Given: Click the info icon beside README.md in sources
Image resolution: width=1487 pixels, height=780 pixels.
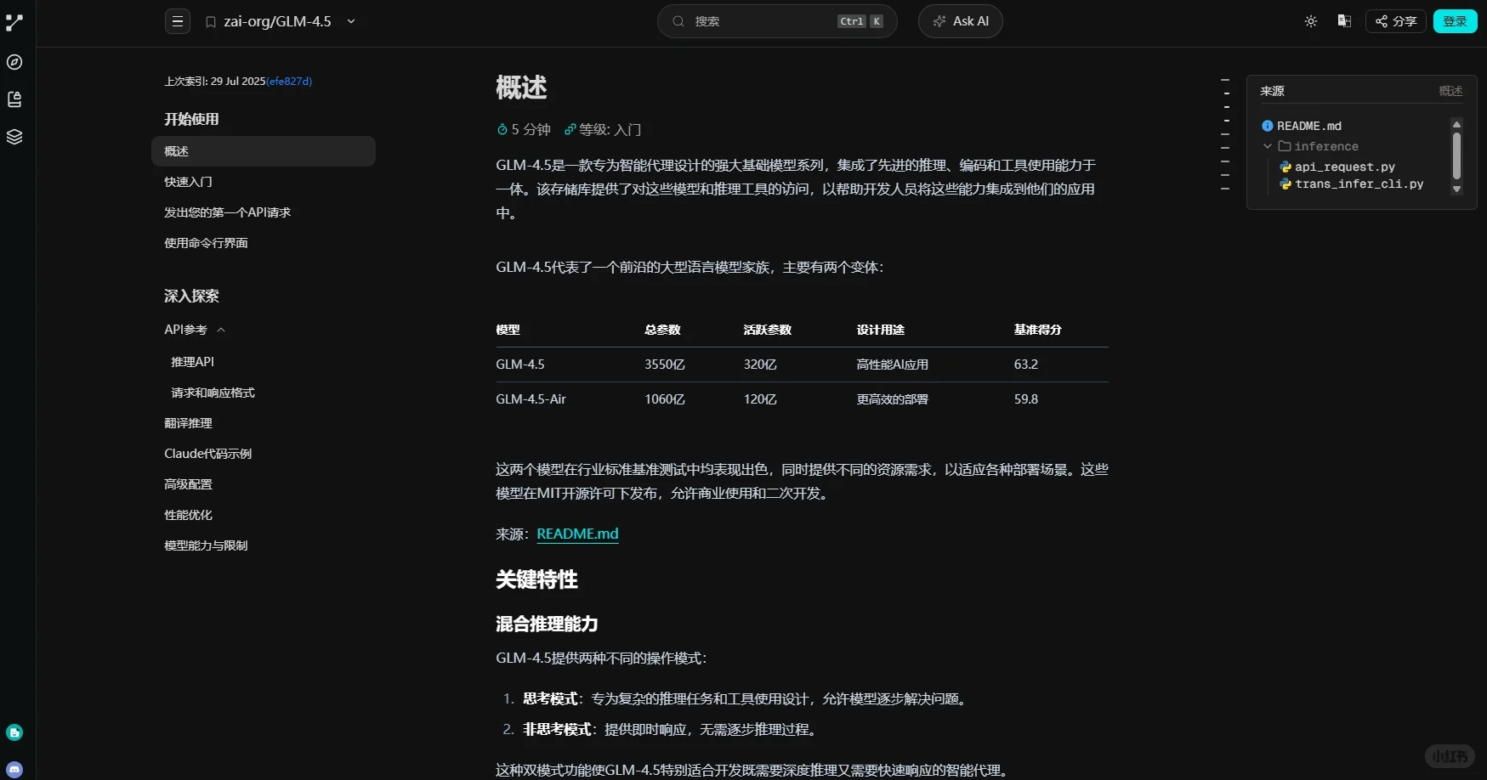Looking at the screenshot, I should 1267,125.
